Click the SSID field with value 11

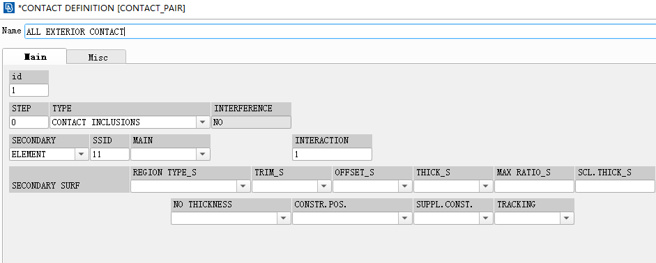click(x=109, y=154)
